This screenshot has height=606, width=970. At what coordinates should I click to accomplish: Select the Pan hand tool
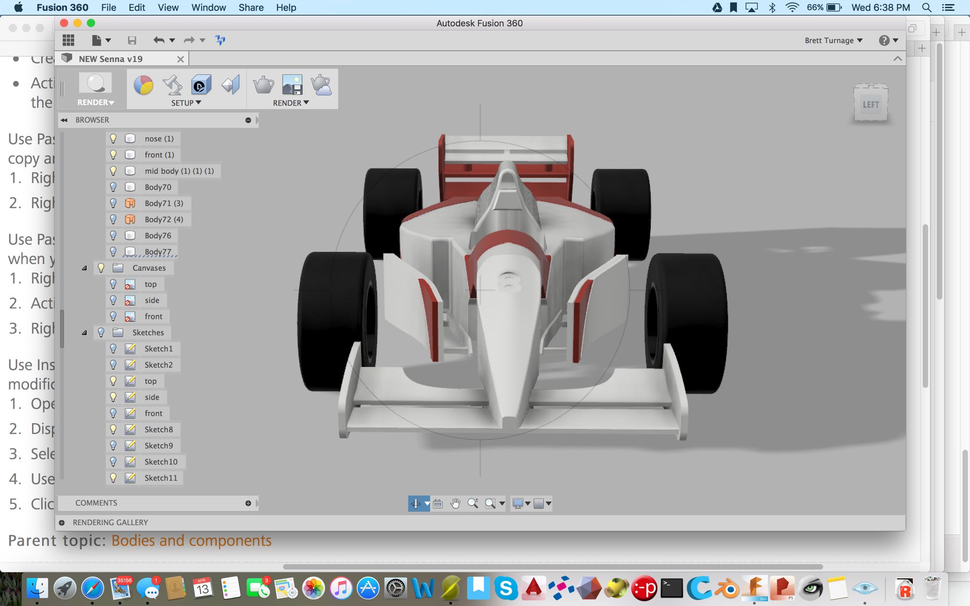tap(455, 503)
